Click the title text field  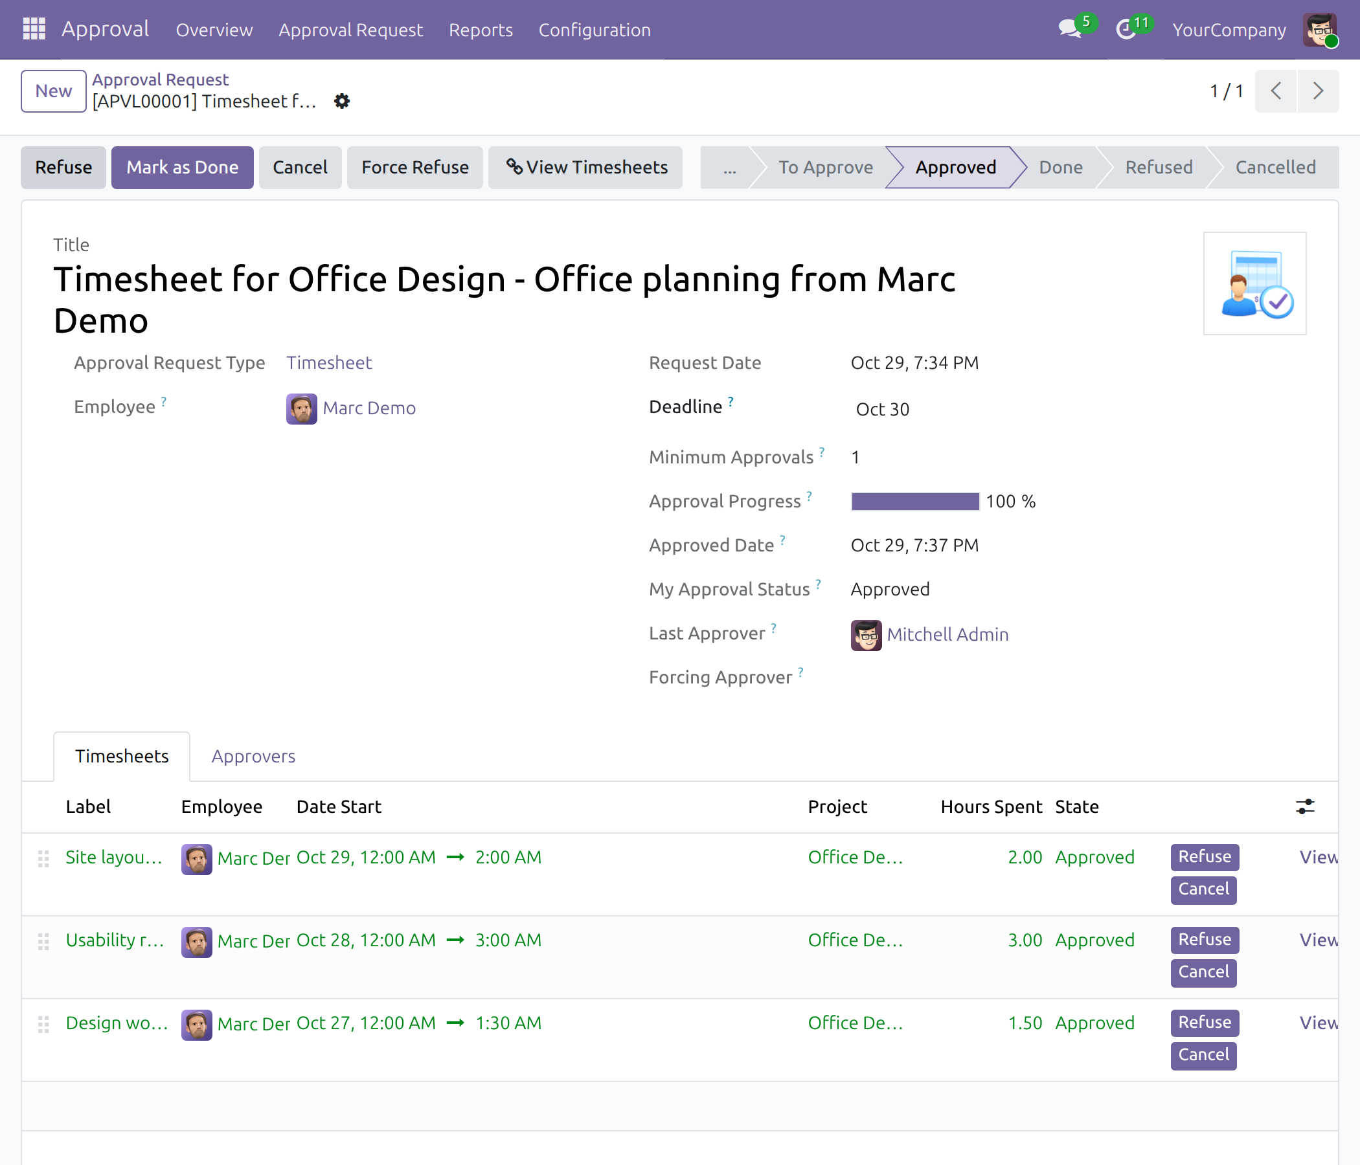point(504,300)
